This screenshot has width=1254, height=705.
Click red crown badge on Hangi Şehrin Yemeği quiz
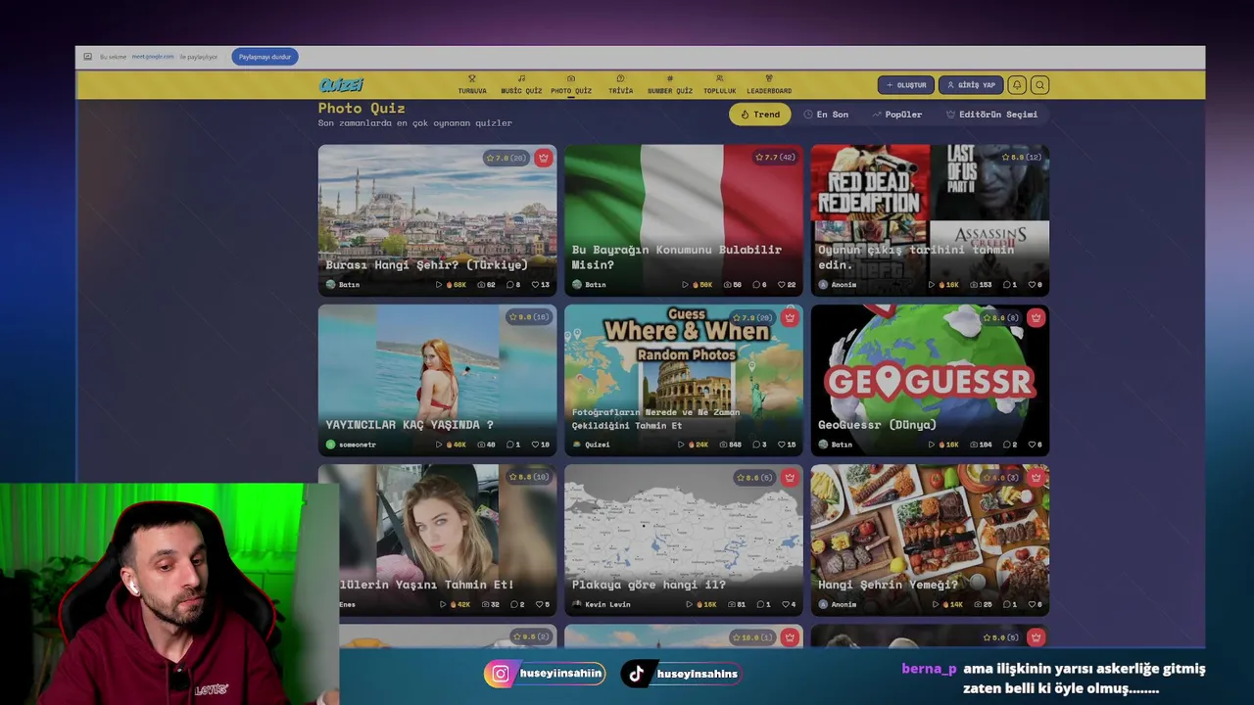(x=1037, y=477)
